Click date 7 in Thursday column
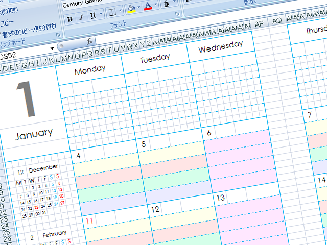 point(310,115)
